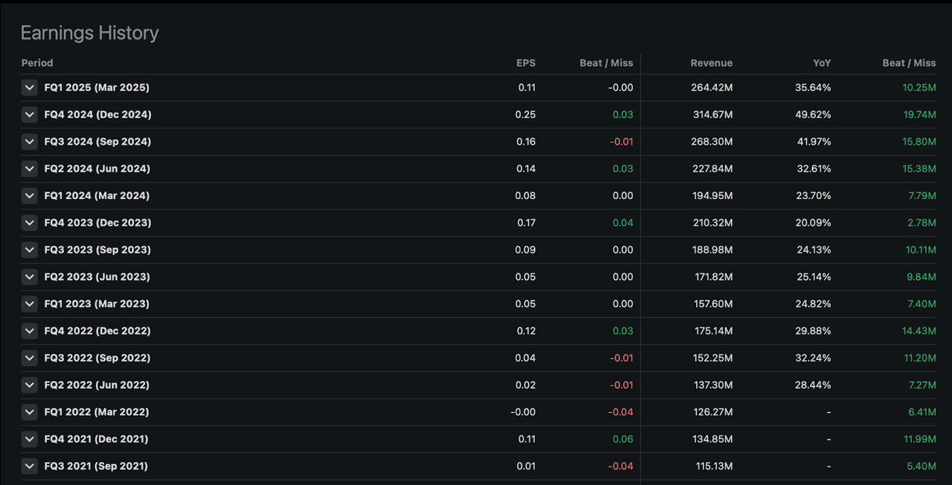
Task: Open details for FQ2 2024 (Jun 2024)
Action: 30,169
